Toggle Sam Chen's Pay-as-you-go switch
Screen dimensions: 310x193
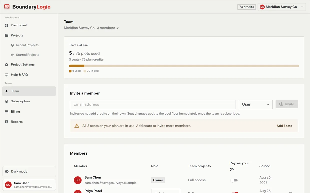(234, 180)
